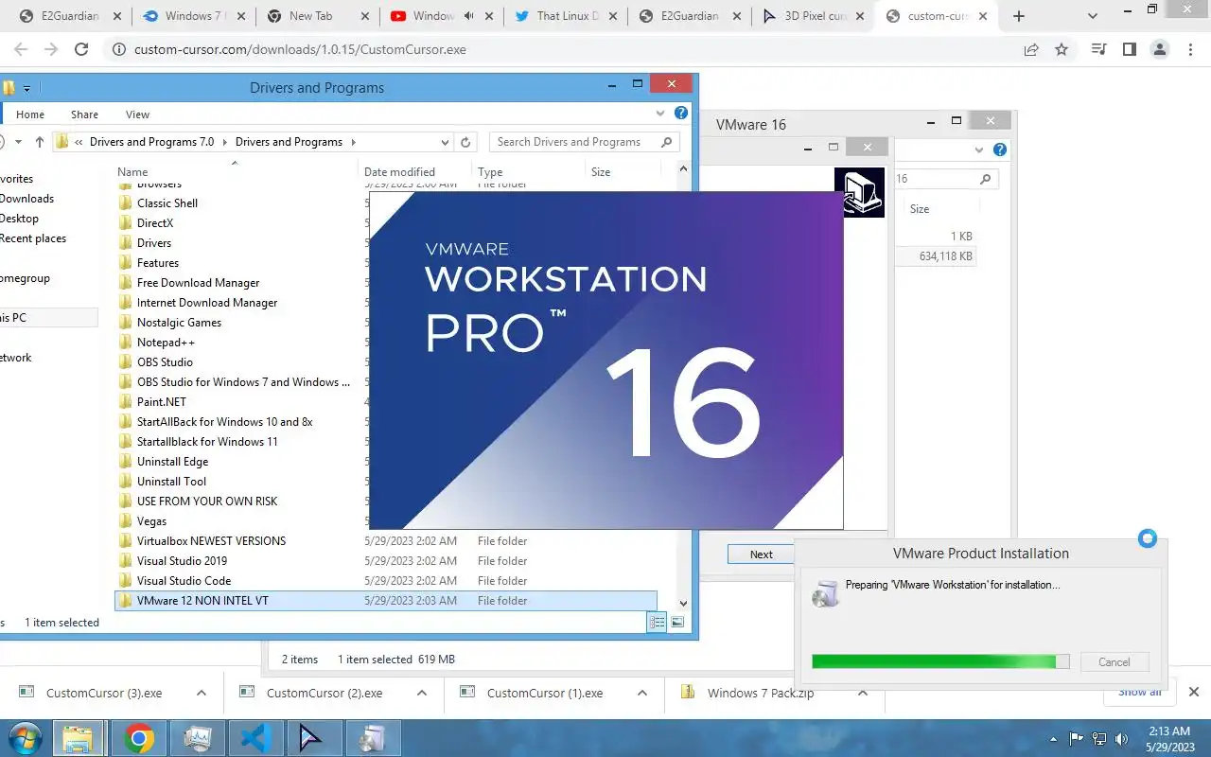Image resolution: width=1211 pixels, height=757 pixels.
Task: Open the Home ribbon tab
Action: (30, 114)
